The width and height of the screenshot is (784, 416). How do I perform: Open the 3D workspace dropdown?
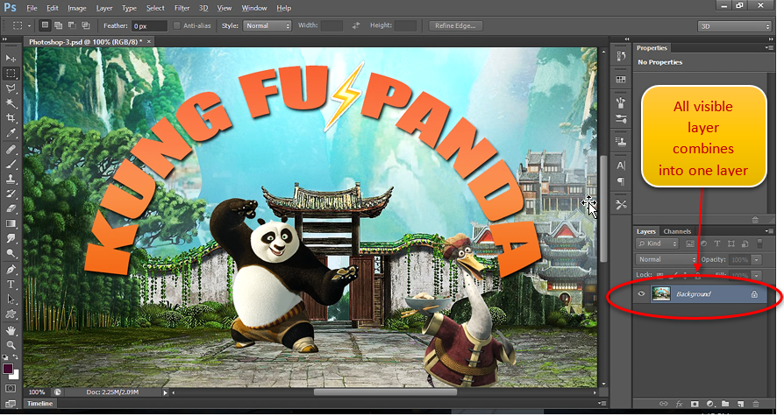click(735, 26)
